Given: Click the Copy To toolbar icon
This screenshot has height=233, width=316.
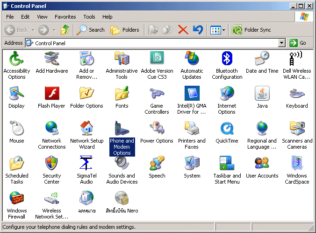Looking at the screenshot, I should [x=168, y=30].
